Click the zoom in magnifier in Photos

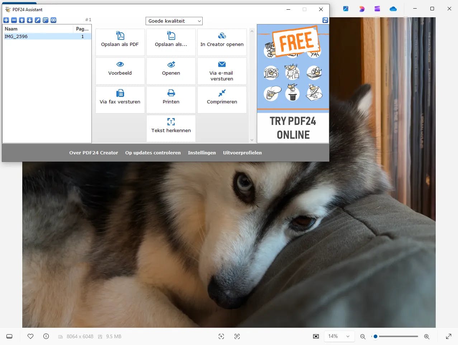(427, 336)
